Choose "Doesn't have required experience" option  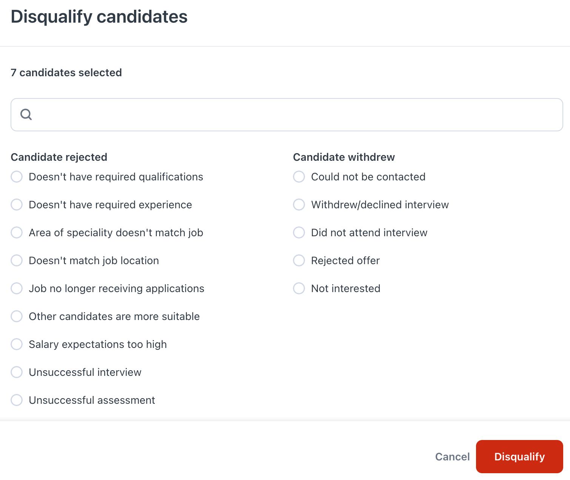click(x=17, y=205)
